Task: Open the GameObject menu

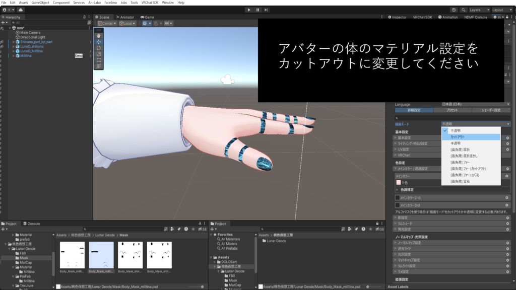Action: pos(40,3)
